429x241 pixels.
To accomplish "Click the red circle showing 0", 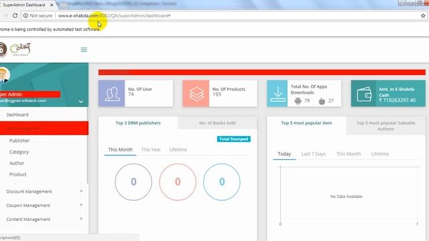I will pyautogui.click(x=178, y=181).
